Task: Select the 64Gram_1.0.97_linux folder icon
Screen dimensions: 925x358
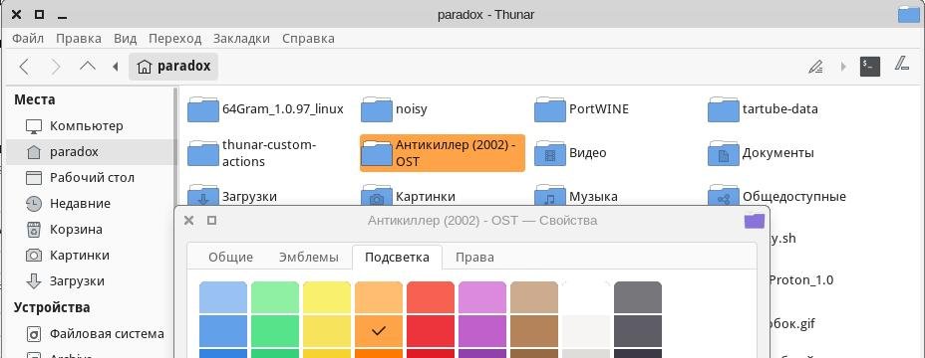Action: point(203,109)
